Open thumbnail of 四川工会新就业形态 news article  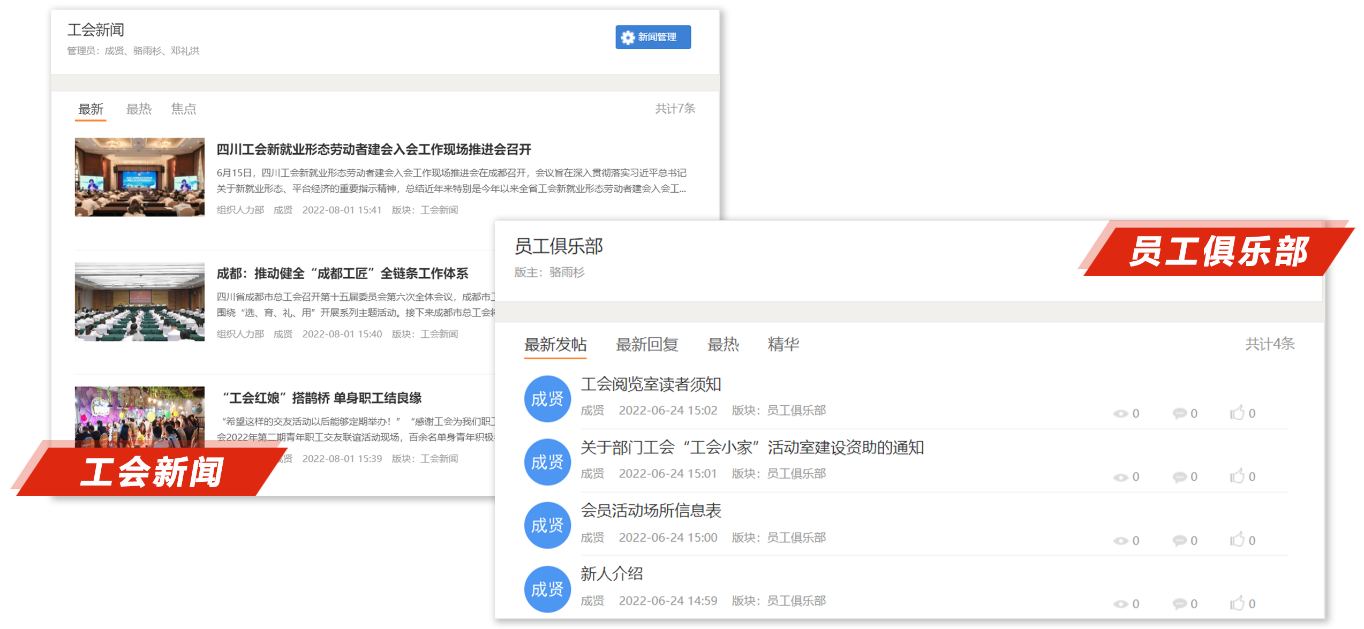[140, 177]
